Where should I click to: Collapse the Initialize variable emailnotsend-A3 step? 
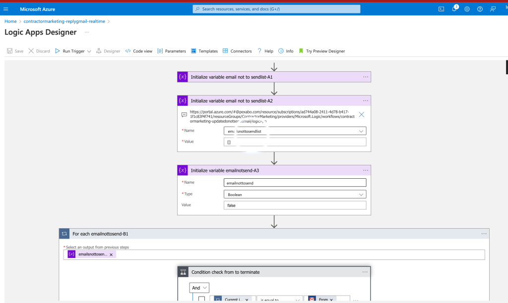[x=274, y=170]
